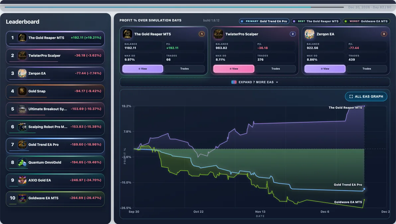Viewport: 396px width, 224px height.
Task: Select leaderboard row 10 Goldwave EA MT5
Action: (55, 199)
